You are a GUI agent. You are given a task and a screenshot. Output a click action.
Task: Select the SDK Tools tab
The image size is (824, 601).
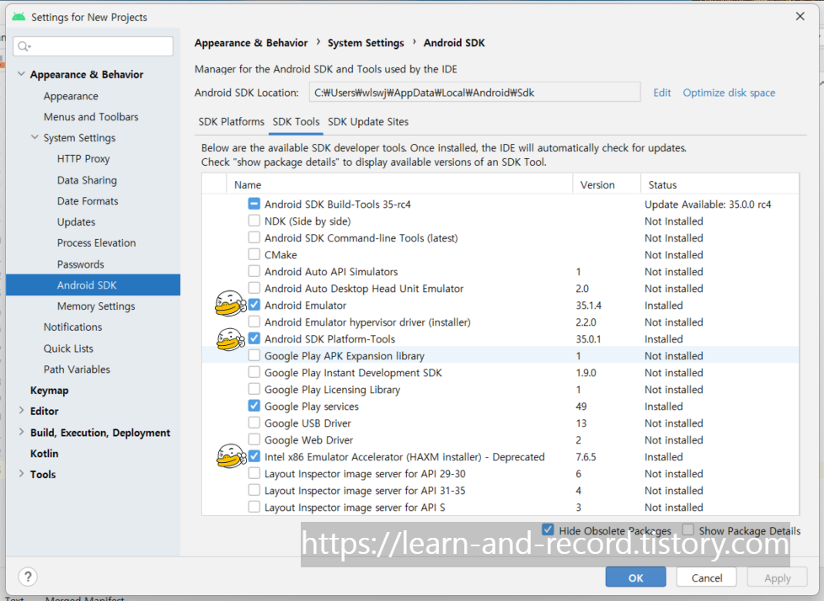(x=296, y=122)
